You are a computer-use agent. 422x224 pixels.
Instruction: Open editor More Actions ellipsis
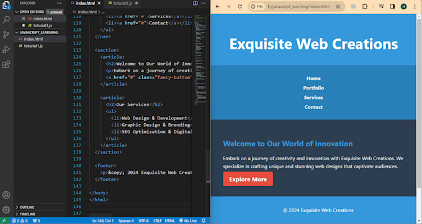[203, 3]
